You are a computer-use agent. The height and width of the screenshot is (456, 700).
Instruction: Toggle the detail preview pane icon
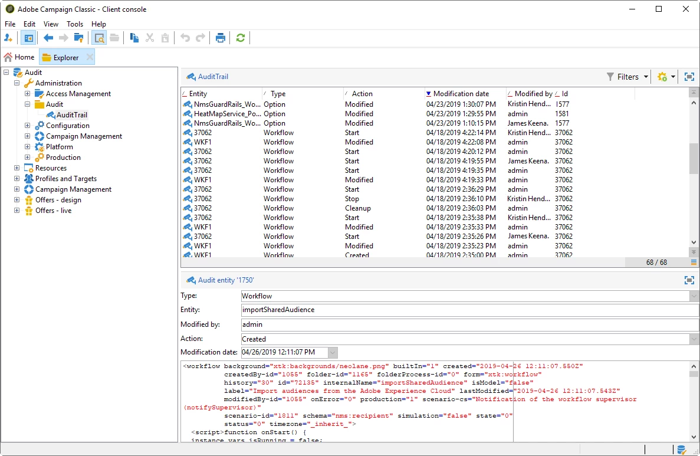point(99,38)
